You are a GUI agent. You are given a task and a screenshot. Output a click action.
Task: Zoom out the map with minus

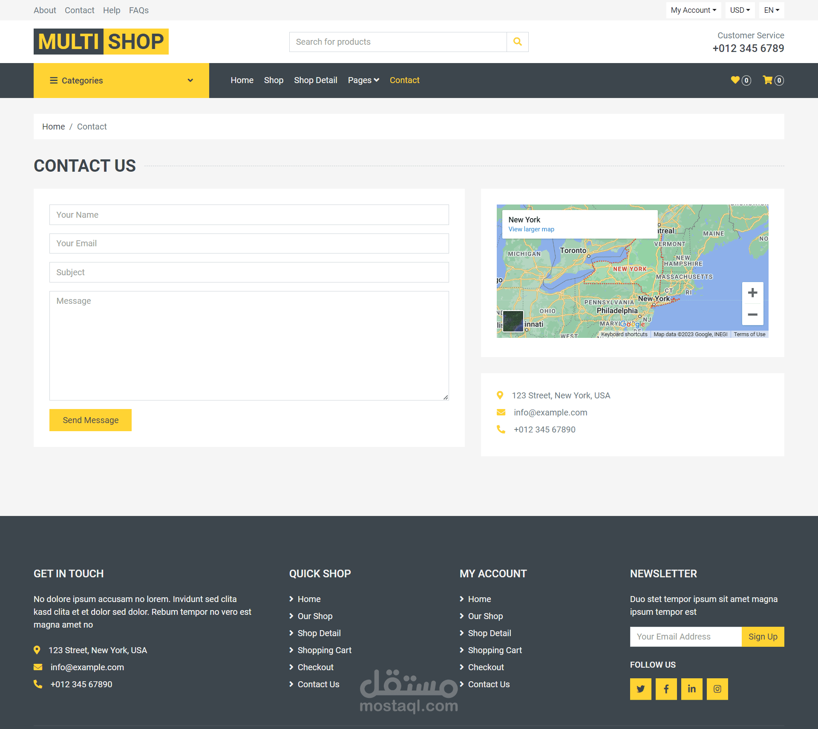pos(752,315)
